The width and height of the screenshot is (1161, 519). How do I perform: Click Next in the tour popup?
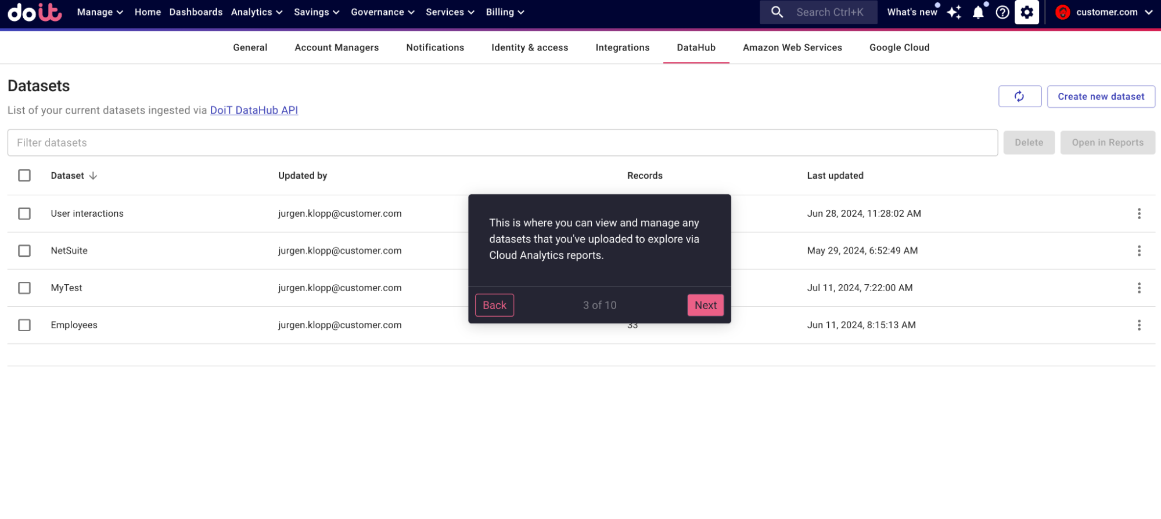coord(706,305)
